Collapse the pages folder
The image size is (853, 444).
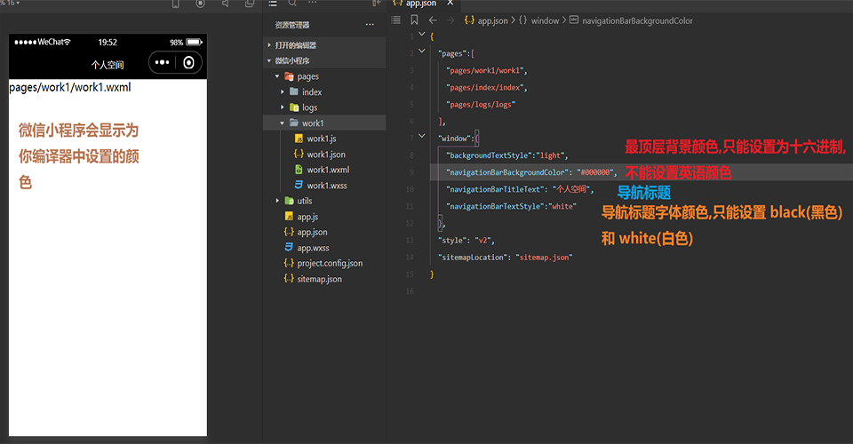click(324, 76)
